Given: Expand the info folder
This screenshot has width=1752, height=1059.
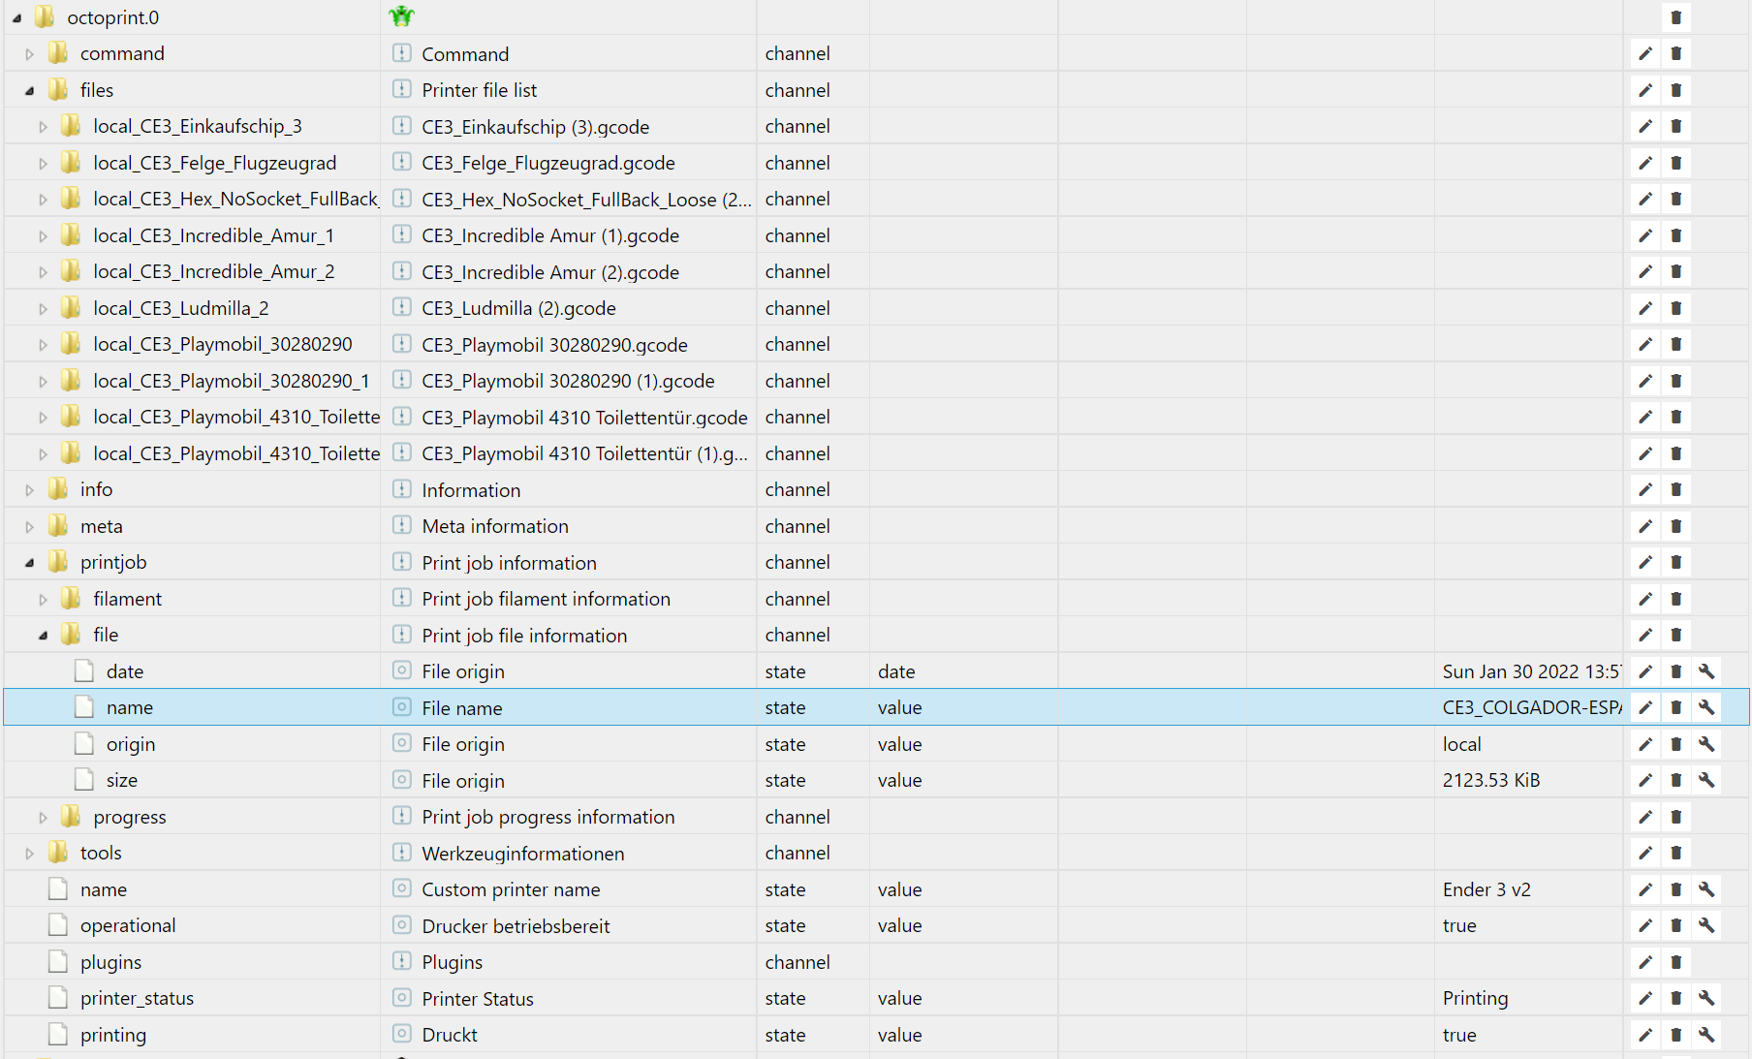Looking at the screenshot, I should click(30, 490).
